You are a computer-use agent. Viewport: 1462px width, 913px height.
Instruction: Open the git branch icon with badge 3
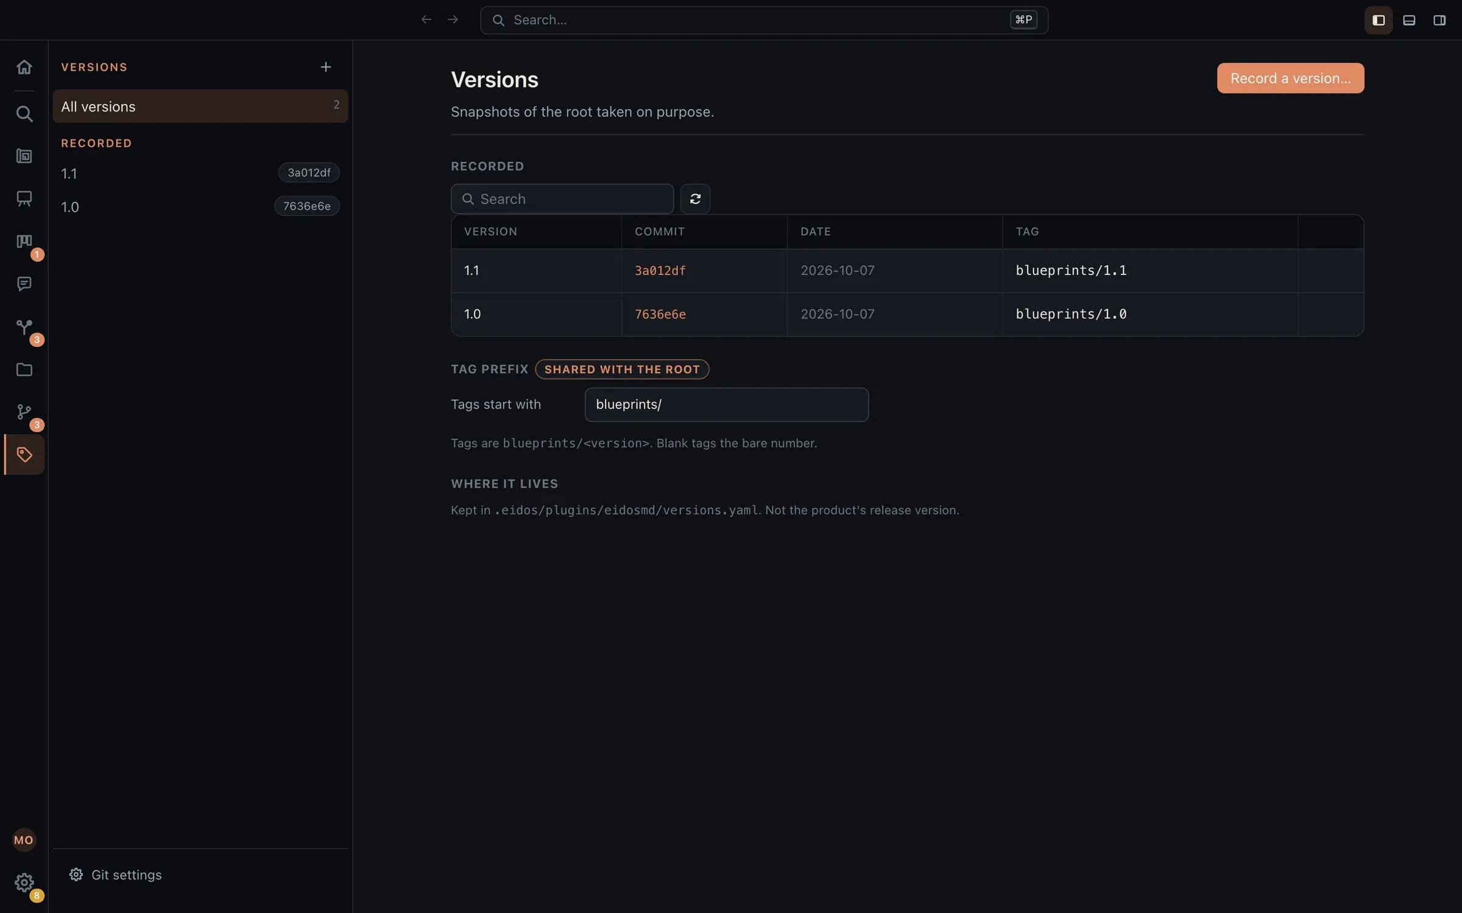(x=24, y=412)
